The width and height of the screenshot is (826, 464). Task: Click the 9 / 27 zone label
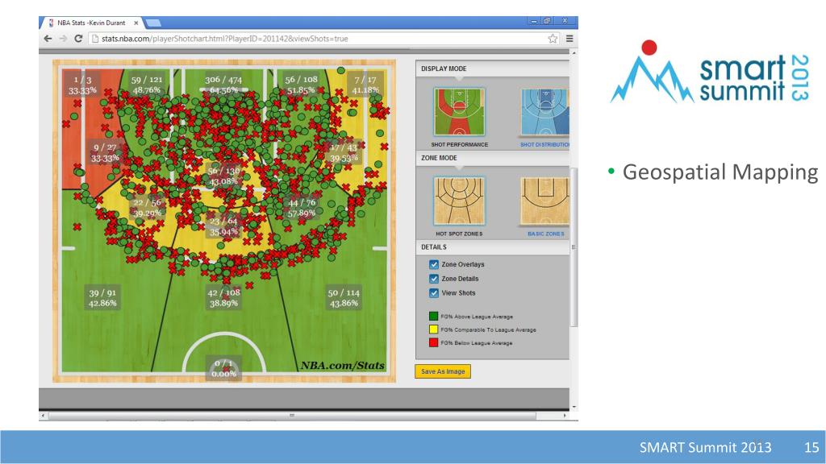[x=105, y=152]
